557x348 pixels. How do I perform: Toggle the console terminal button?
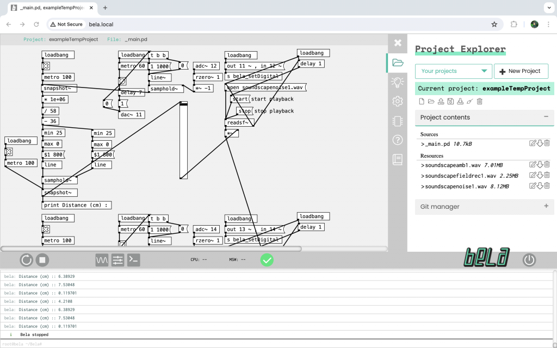click(134, 260)
